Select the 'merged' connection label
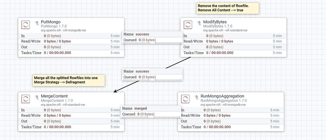Screen dimensions: 326x140 (x=151, y=111)
